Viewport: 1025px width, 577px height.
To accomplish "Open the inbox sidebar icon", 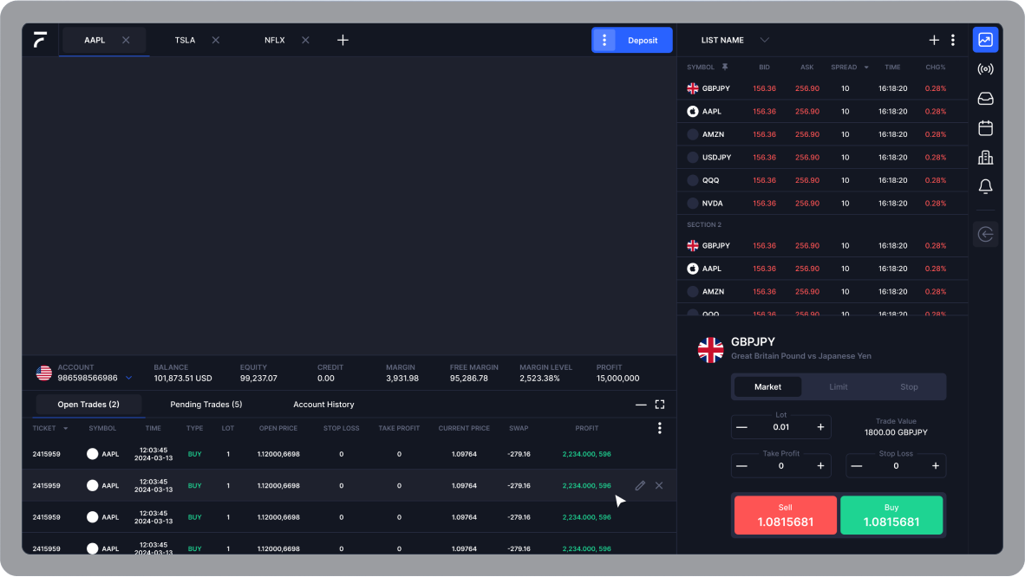I will [x=985, y=98].
